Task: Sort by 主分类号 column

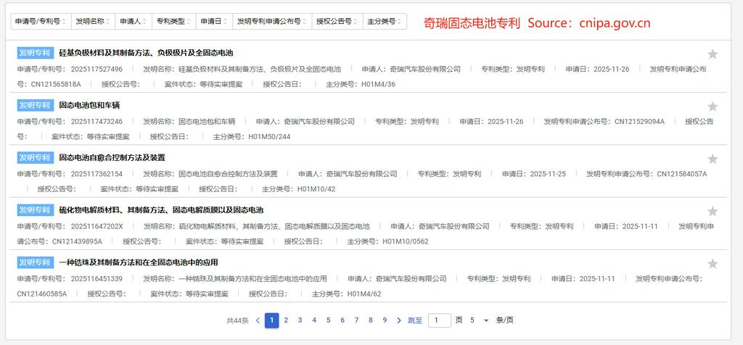Action: point(385,21)
